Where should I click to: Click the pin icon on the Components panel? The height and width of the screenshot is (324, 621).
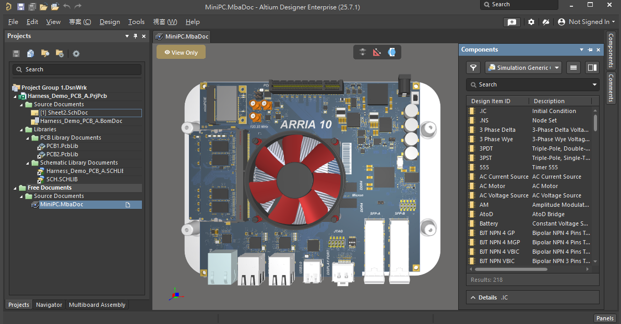click(x=590, y=50)
